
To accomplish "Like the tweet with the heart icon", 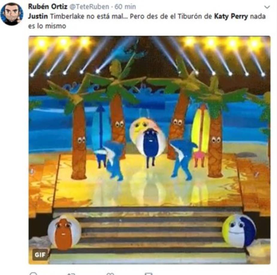I will [x=110, y=274].
